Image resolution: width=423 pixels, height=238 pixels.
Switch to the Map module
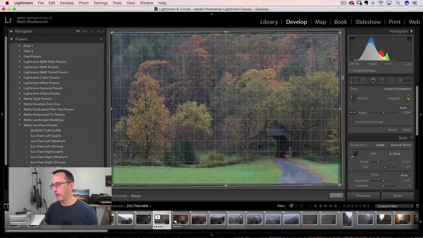[x=320, y=22]
